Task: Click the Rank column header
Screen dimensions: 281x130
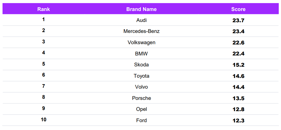Action: coord(44,9)
